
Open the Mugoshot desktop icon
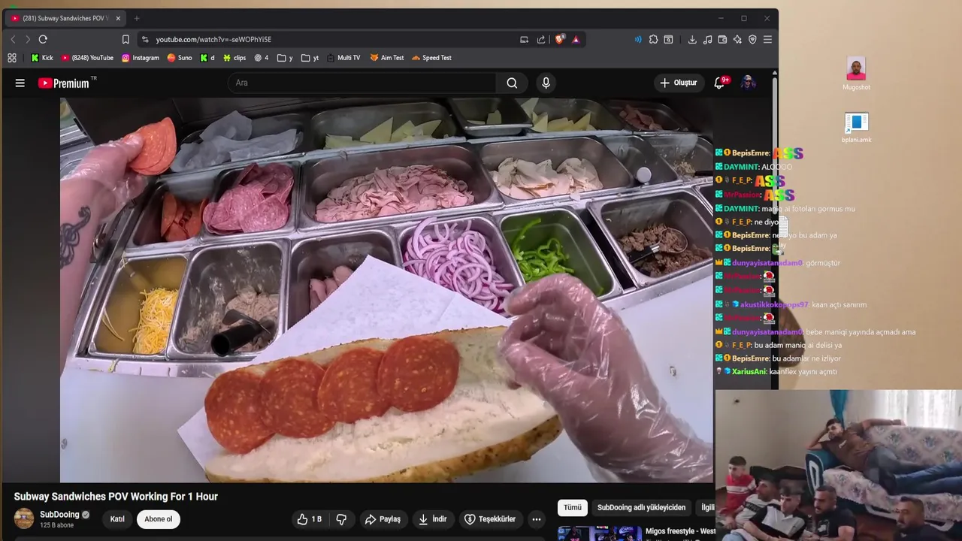coord(856,73)
